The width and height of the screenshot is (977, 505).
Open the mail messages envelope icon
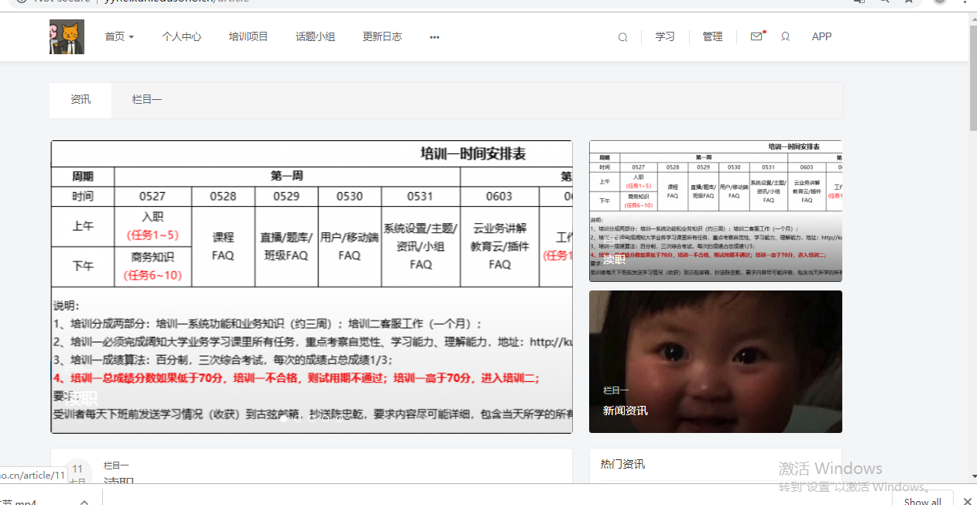(x=756, y=36)
